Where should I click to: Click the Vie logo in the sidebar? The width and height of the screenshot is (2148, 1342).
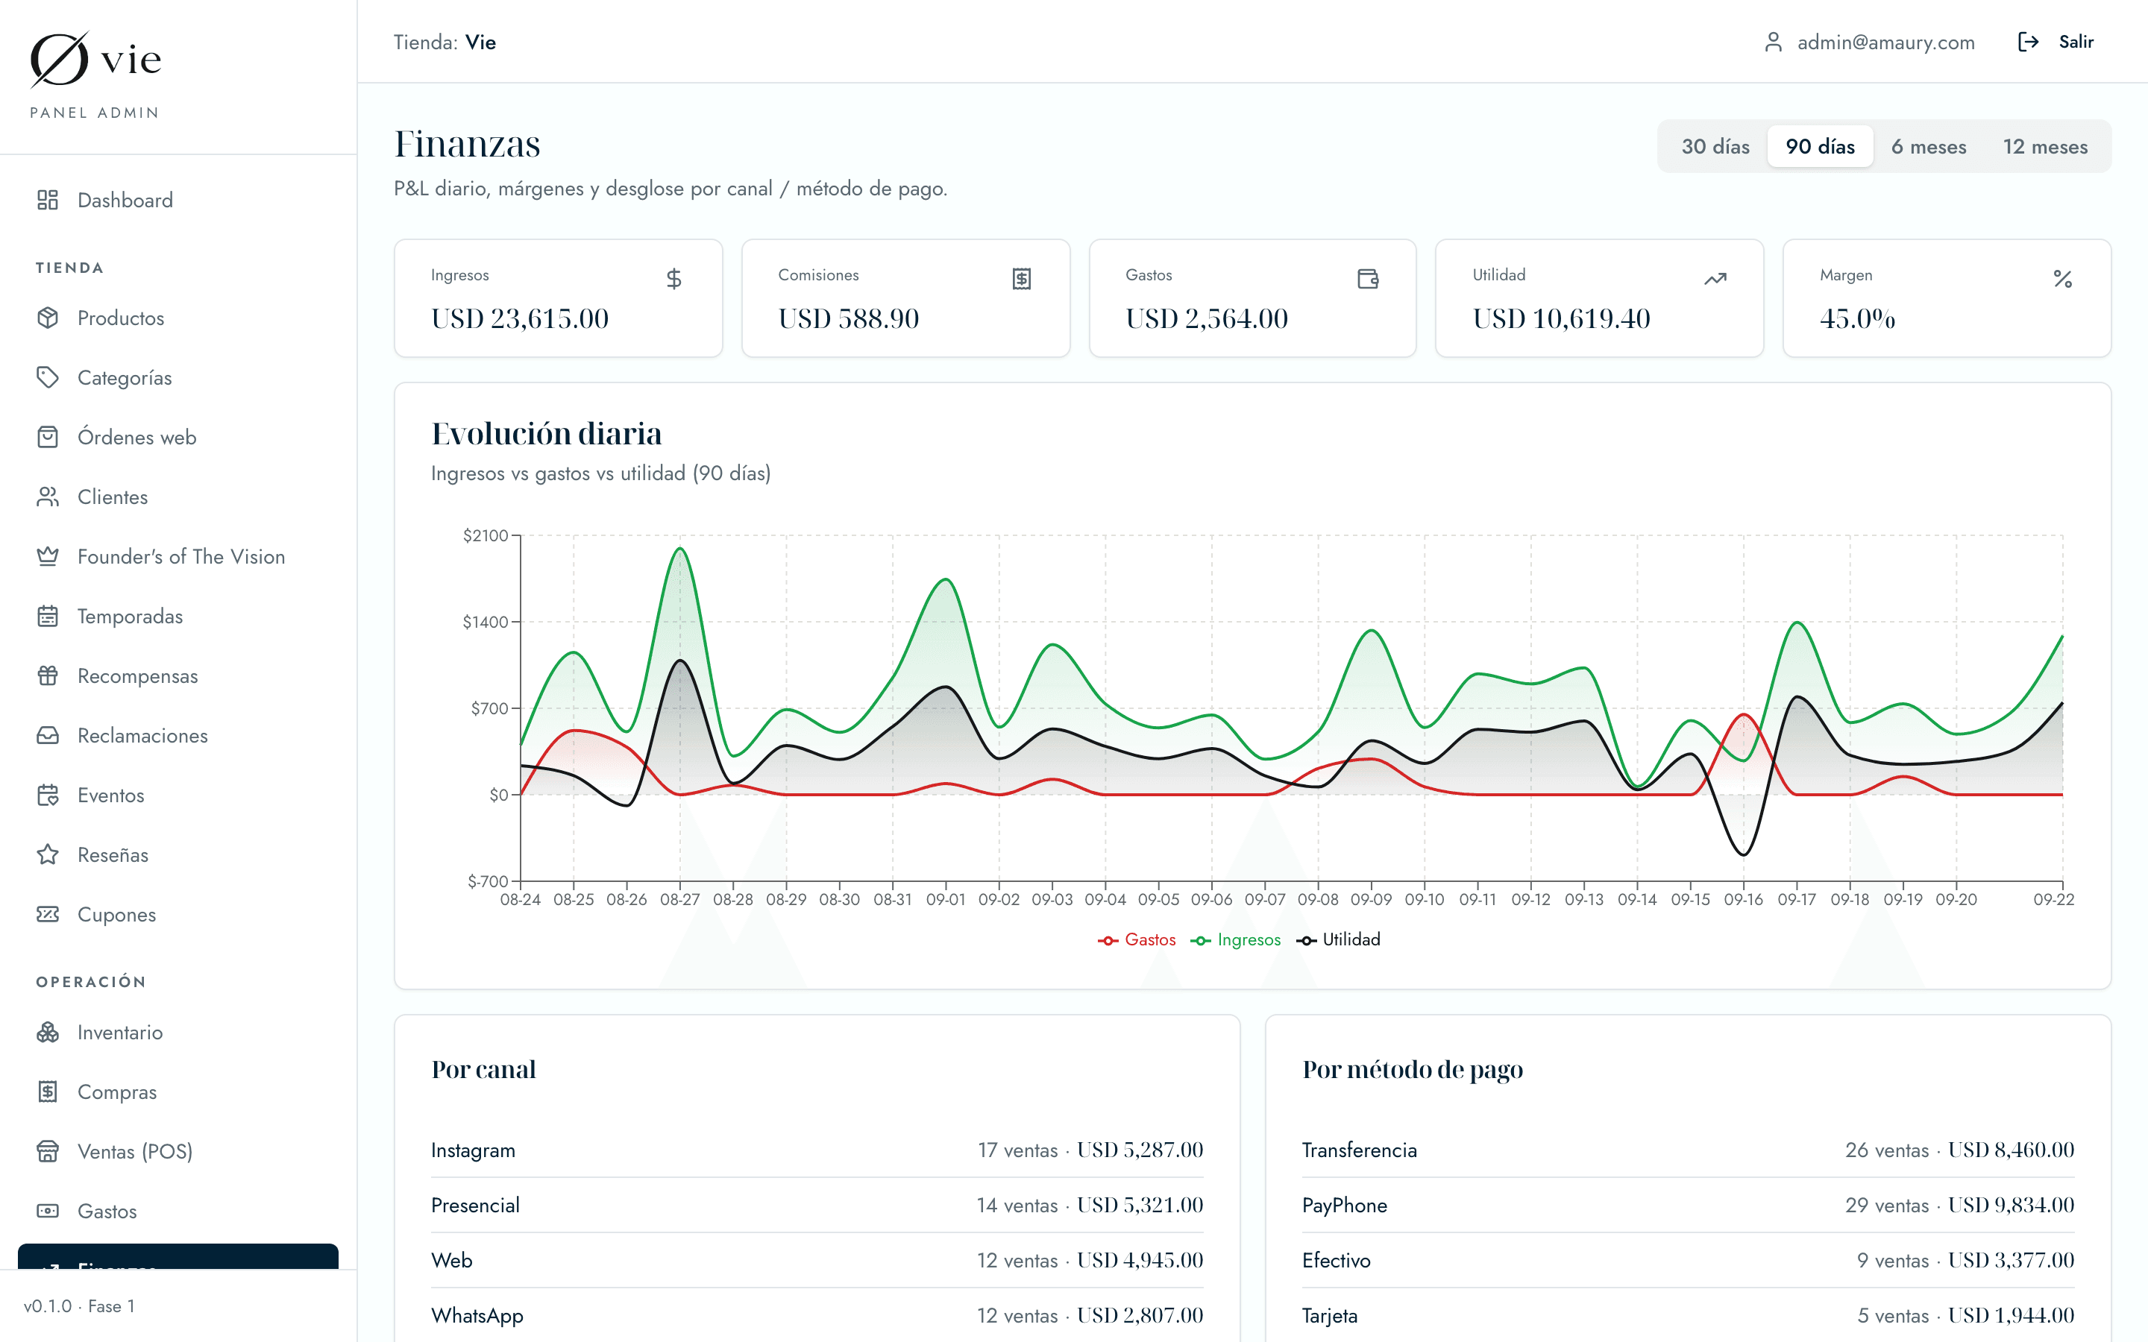96,60
